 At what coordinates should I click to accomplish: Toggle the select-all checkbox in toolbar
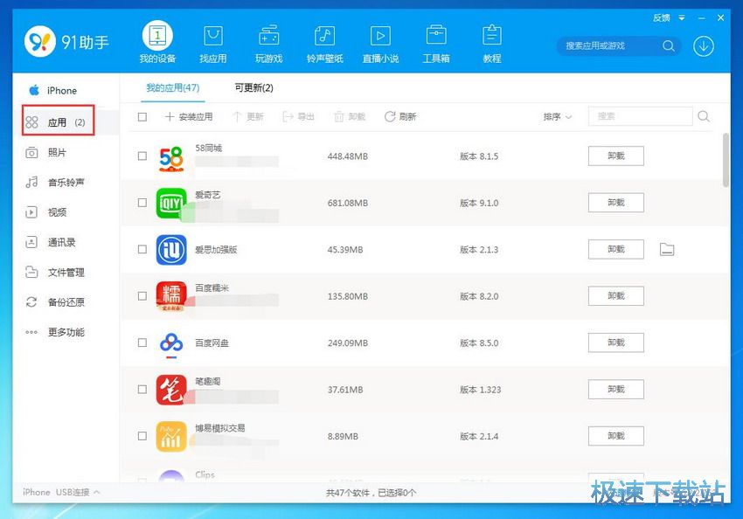pos(142,116)
